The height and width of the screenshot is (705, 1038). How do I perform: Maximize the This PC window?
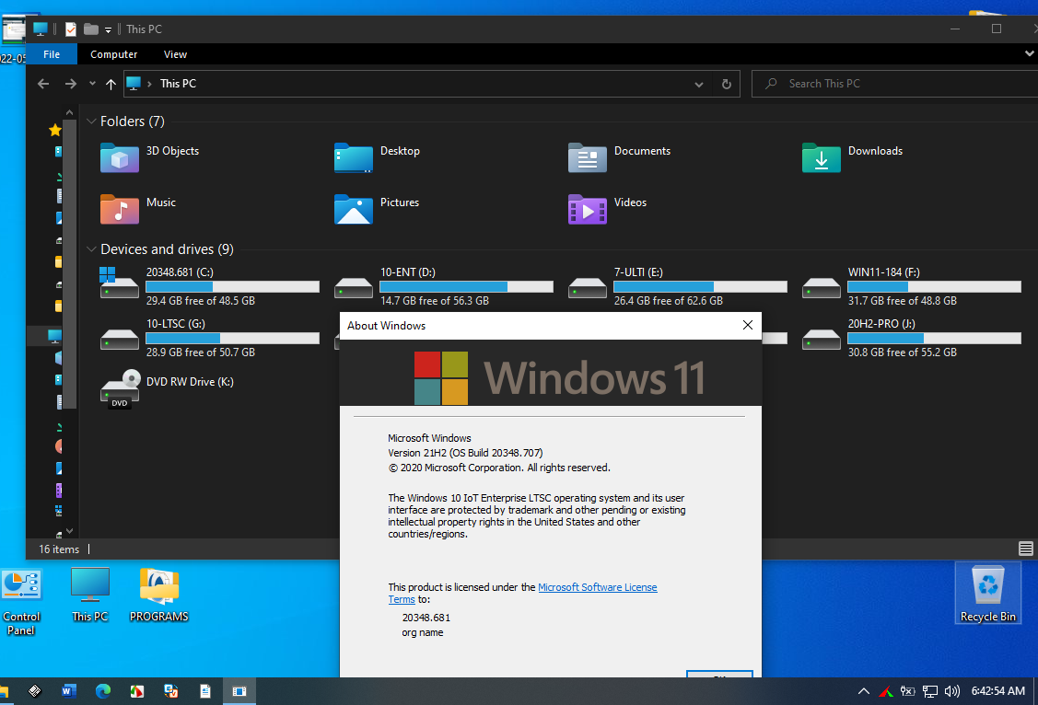pos(997,29)
